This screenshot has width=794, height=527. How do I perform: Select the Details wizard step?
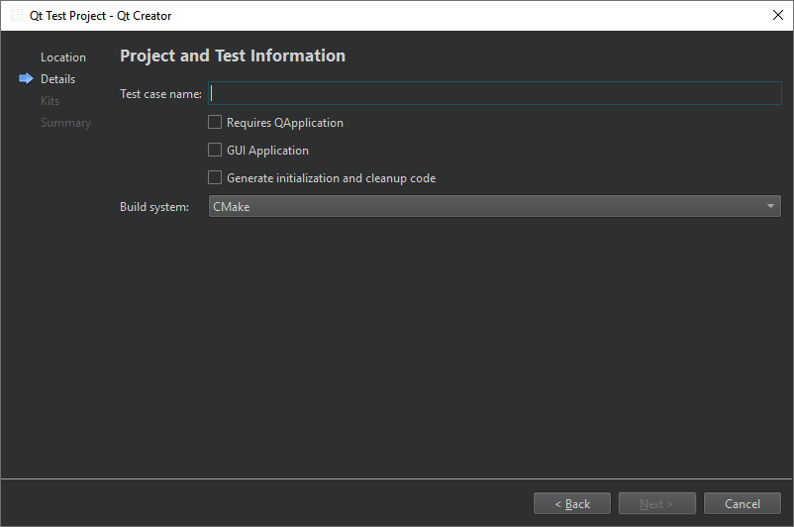[57, 79]
